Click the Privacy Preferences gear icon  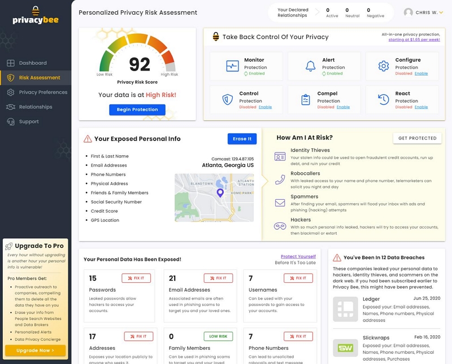tap(11, 93)
